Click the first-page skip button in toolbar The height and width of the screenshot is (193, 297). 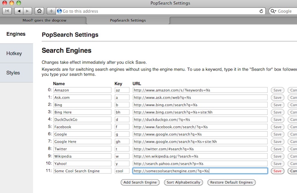tap(7, 11)
